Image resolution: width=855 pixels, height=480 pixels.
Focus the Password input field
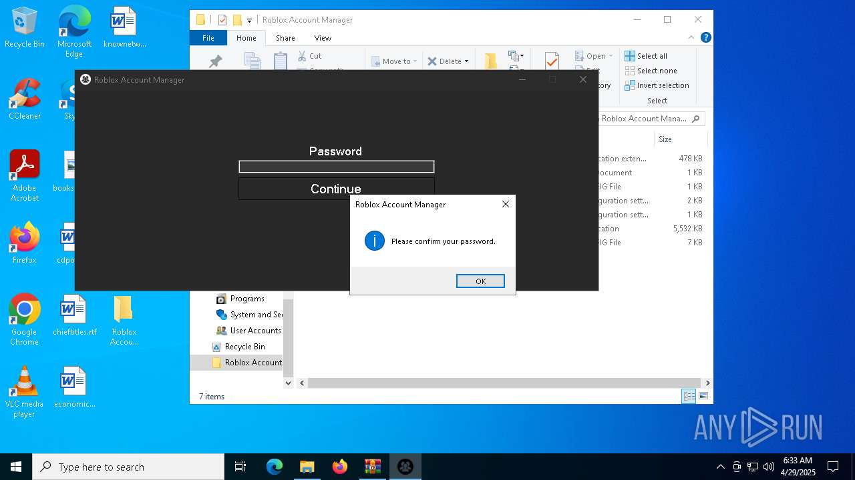[x=337, y=167]
